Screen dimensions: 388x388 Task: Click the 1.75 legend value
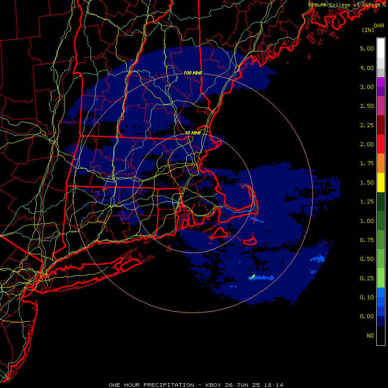367,163
